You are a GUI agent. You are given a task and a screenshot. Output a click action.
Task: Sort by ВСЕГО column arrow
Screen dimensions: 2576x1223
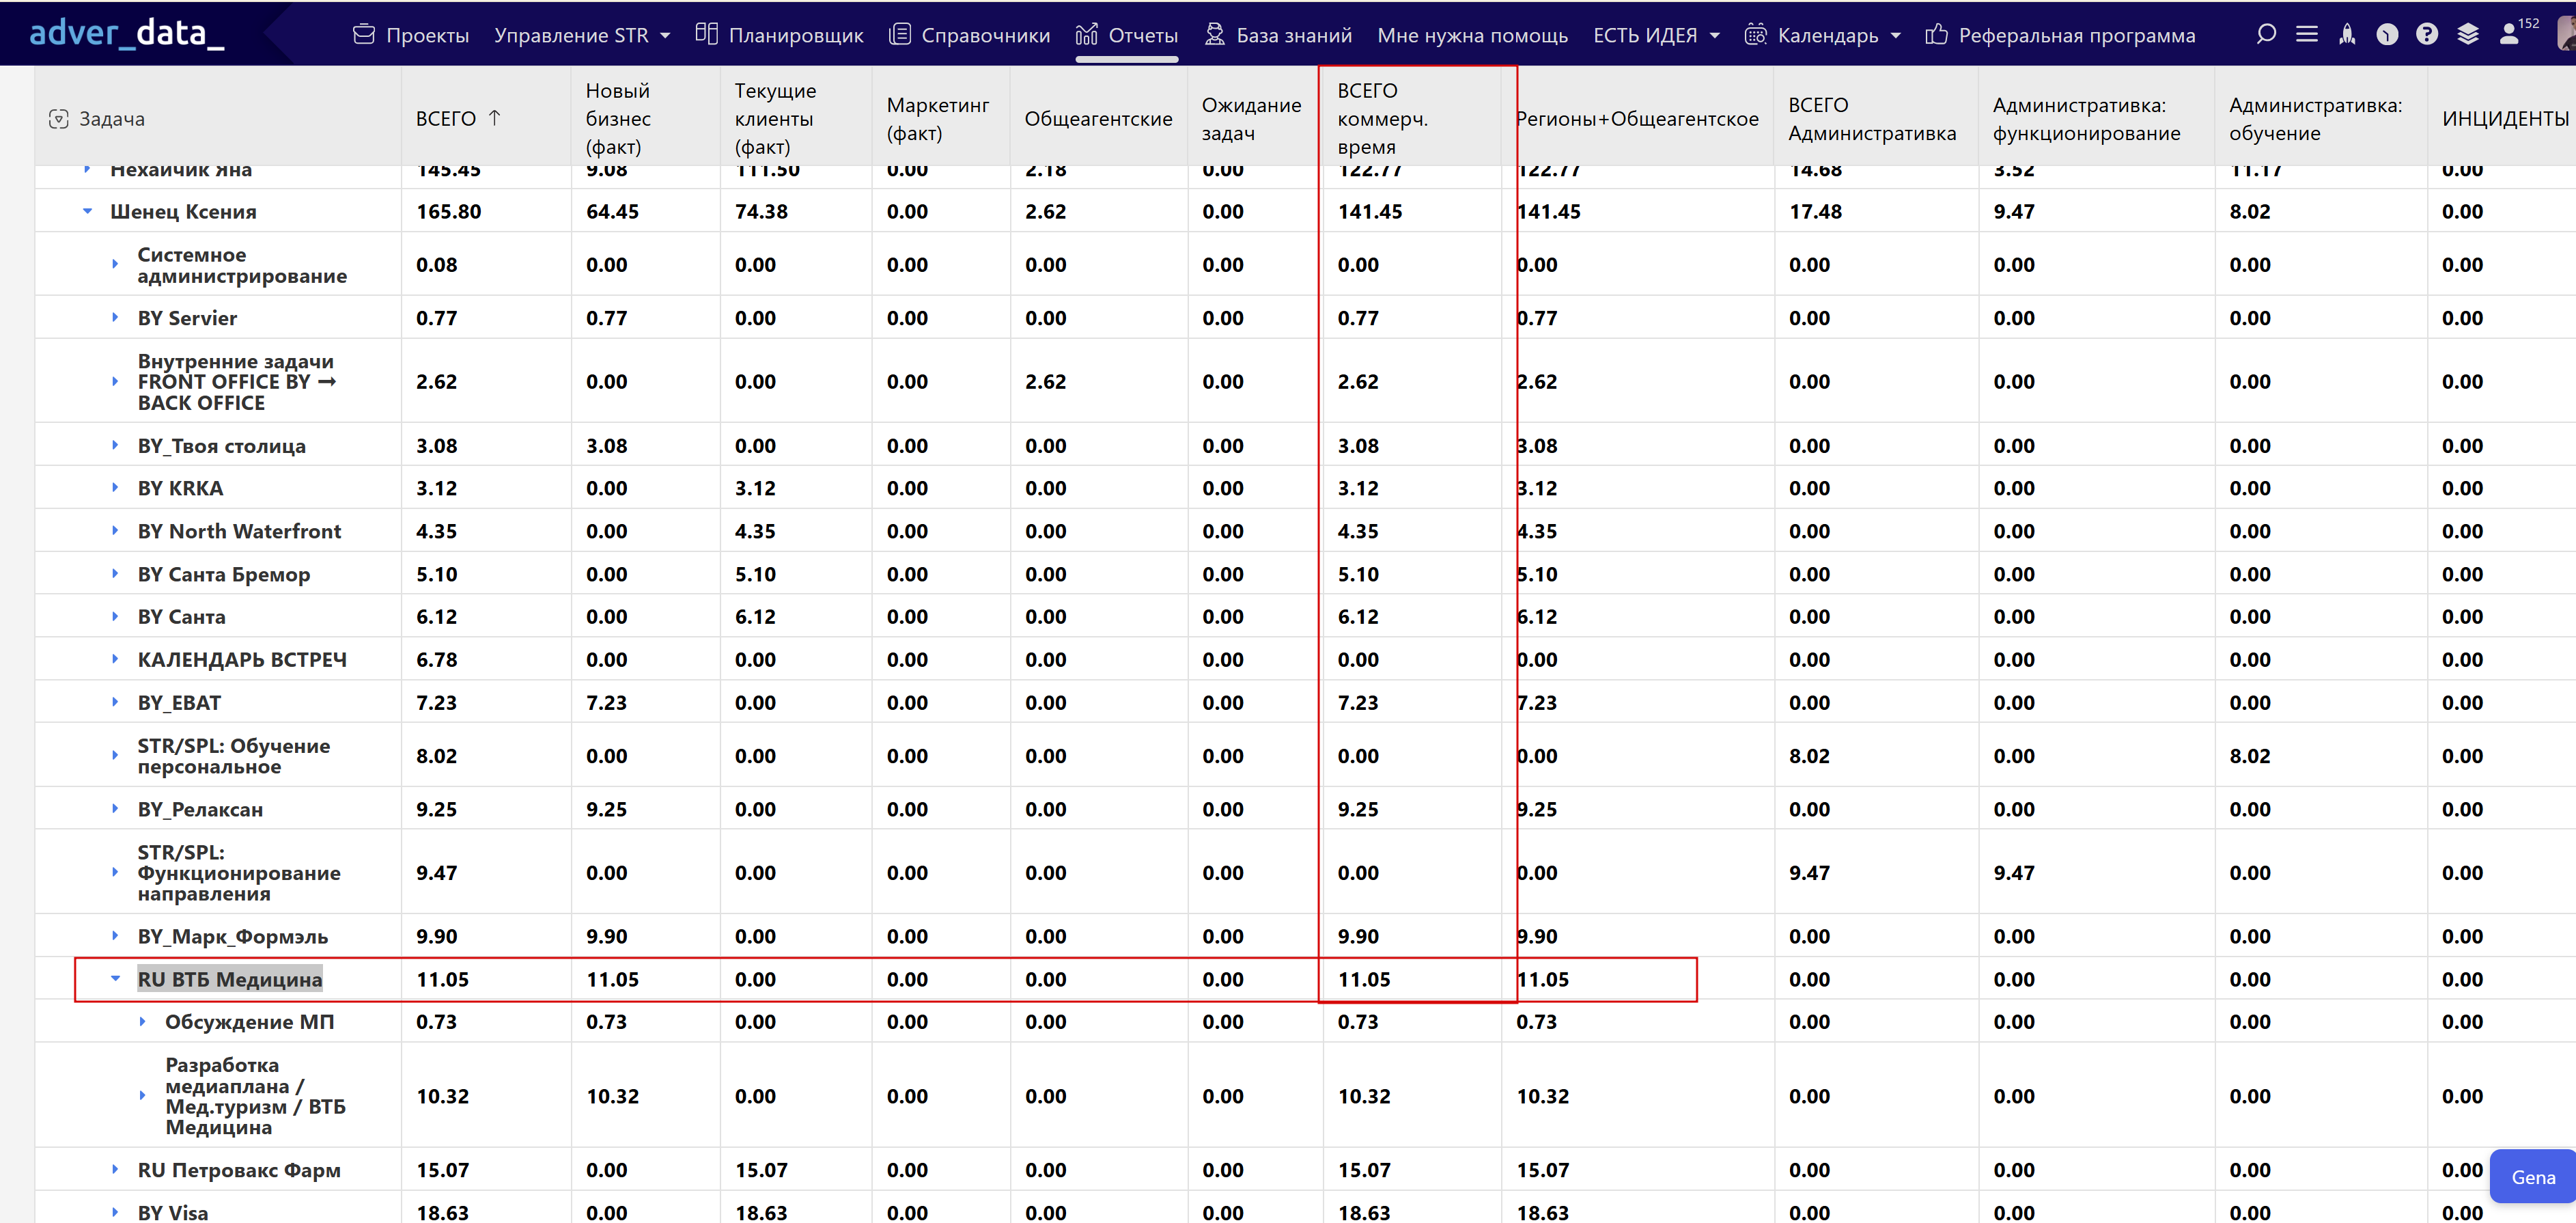pos(495,118)
